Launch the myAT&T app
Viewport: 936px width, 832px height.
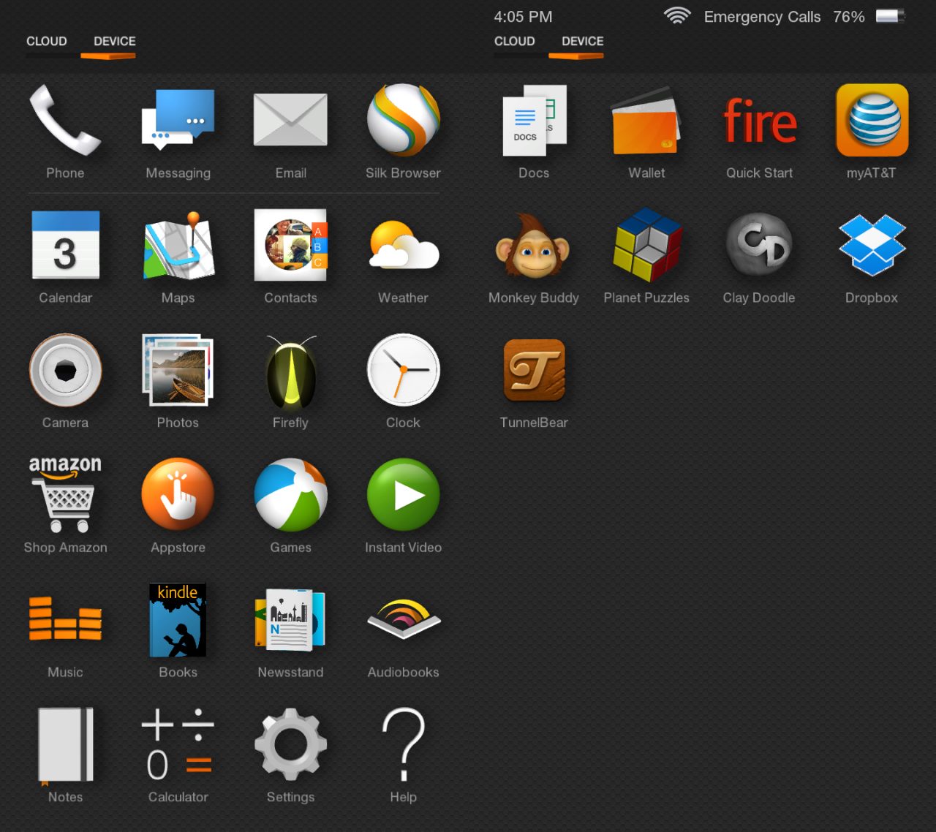pos(872,120)
